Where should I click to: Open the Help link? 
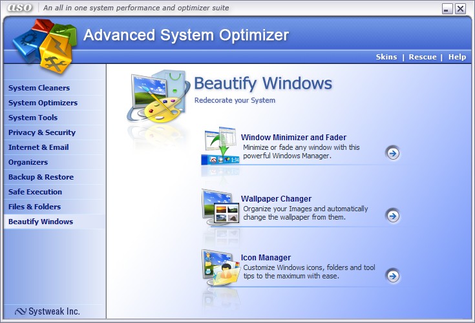(x=457, y=57)
